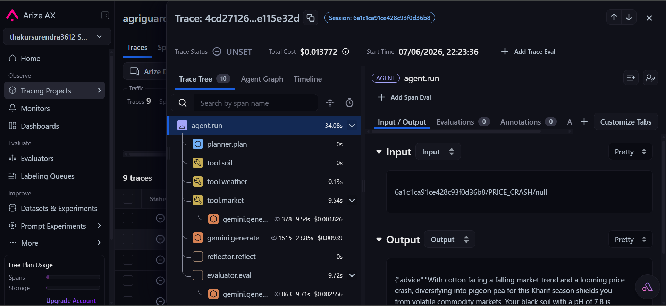Screen dimensions: 666x306
Task: Switch to Agent Graph tab
Action: 262,79
